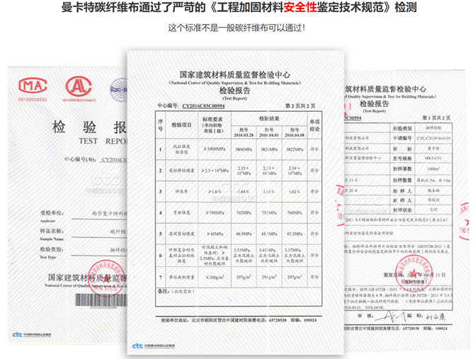Click the barcode on the cover-page document
The image size is (473, 359).
101,300
